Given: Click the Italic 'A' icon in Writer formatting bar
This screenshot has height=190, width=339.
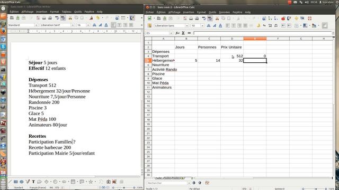Looking at the screenshot, I should coord(100,25).
